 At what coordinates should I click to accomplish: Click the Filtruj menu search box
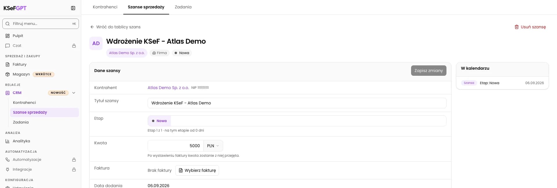tap(41, 24)
